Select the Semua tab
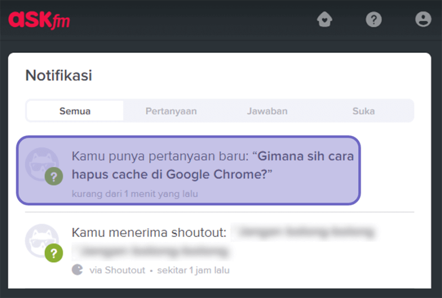 75,111
